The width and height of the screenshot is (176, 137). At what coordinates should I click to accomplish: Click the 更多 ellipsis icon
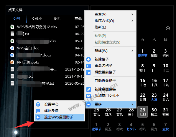pyautogui.click(x=88, y=104)
